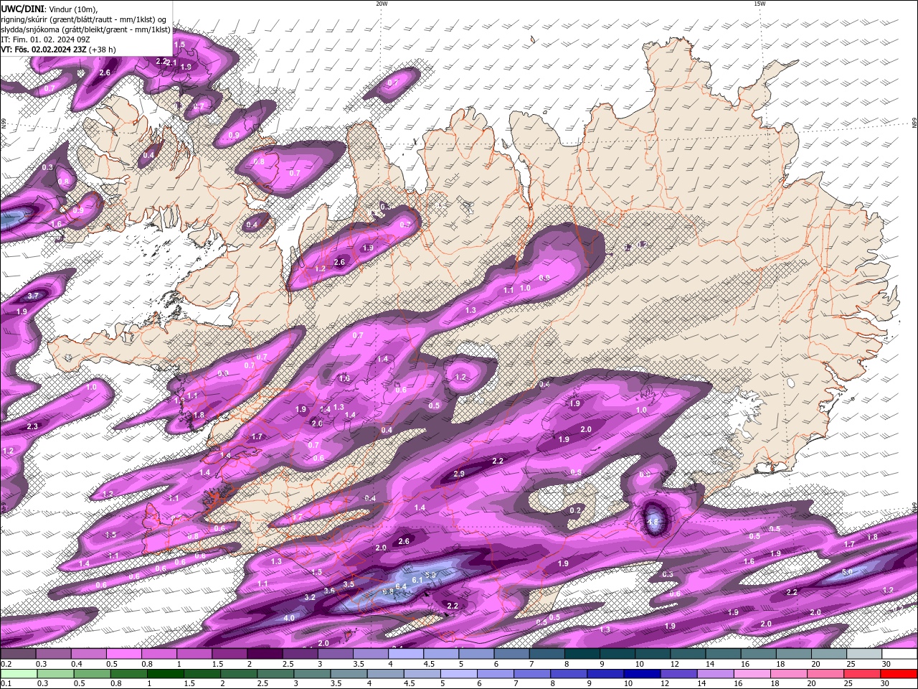
Task: Pick the white upper bar swatch after 30
Action: 900,654
